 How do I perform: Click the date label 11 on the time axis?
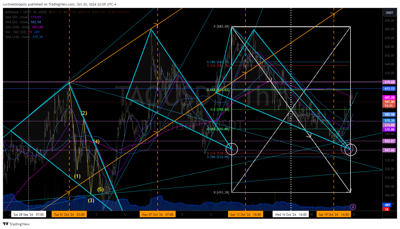(x=211, y=215)
